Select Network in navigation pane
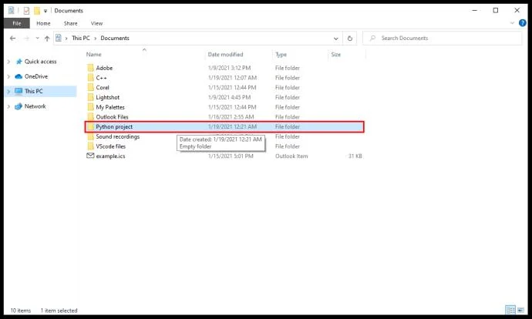Image resolution: width=532 pixels, height=319 pixels. (x=35, y=106)
